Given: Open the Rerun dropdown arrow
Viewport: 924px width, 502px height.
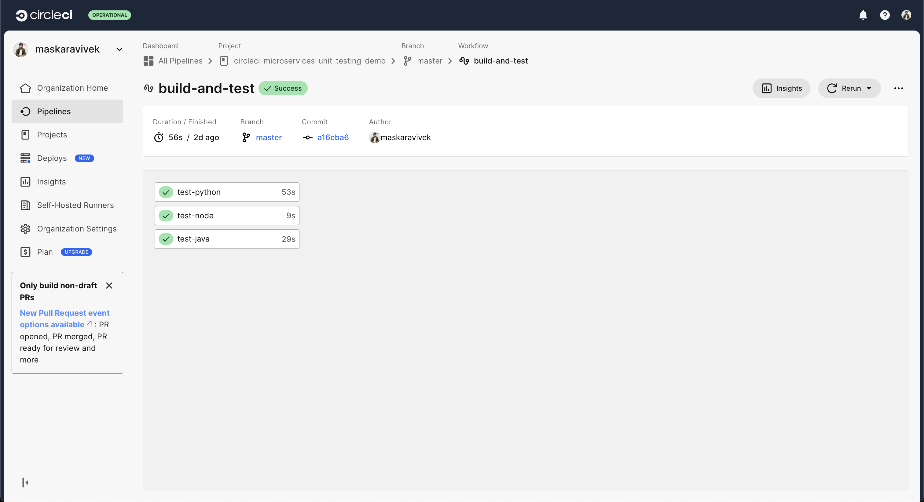Looking at the screenshot, I should tap(869, 88).
